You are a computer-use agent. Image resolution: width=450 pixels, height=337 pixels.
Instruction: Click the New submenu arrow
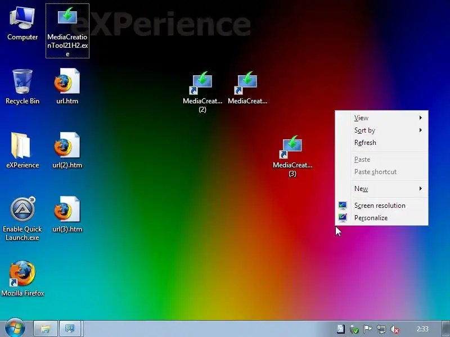[420, 188]
